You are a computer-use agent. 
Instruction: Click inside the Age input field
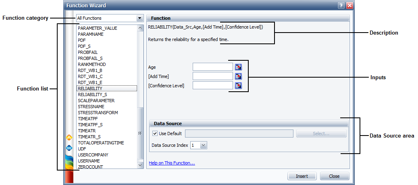[x=212, y=67]
